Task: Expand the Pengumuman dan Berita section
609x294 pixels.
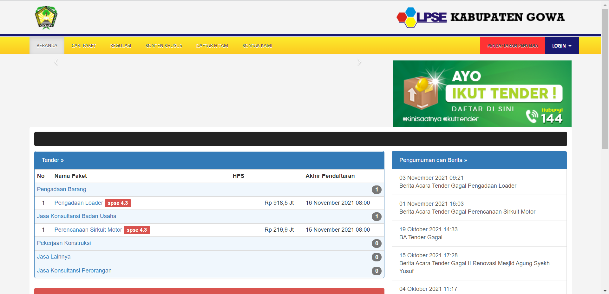Action: click(433, 160)
